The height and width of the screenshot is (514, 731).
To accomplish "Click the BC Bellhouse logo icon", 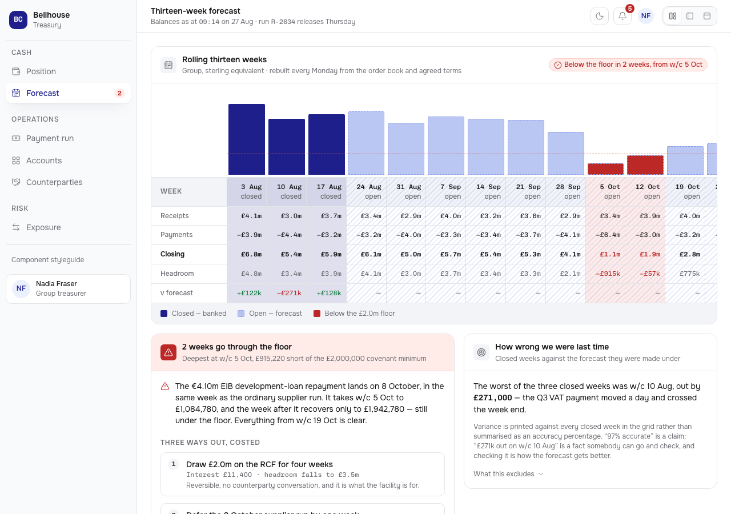I will pyautogui.click(x=18, y=19).
